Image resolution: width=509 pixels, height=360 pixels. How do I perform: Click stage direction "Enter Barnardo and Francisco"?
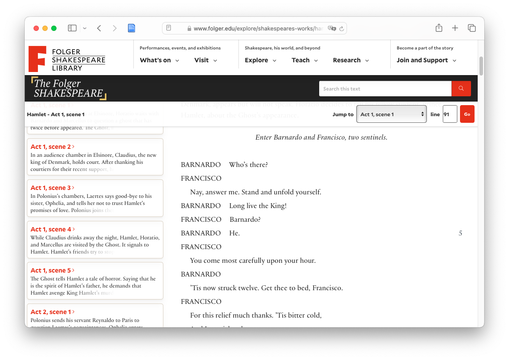pyautogui.click(x=321, y=137)
